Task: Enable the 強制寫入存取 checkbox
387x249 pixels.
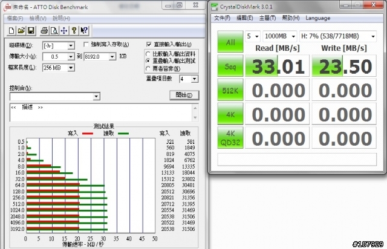Action: click(x=86, y=44)
